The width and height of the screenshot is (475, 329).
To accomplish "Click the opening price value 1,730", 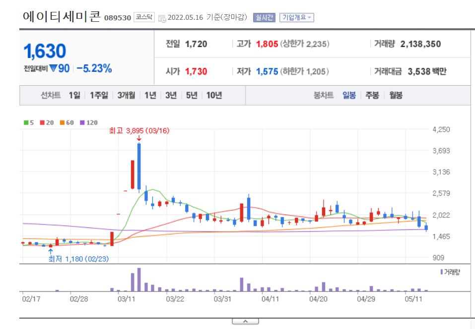I will coord(196,72).
